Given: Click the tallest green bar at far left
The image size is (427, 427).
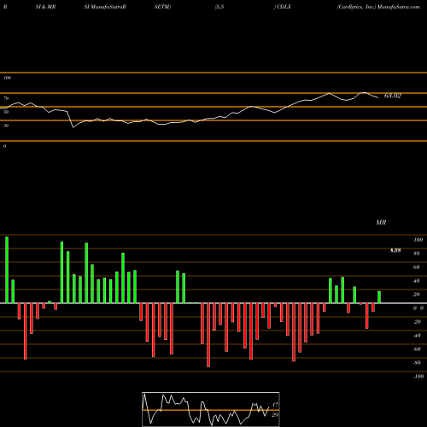Looking at the screenshot, I should 7,270.
